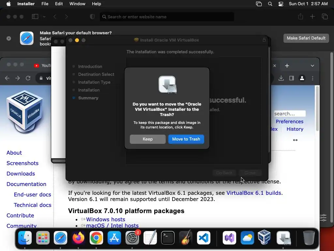Viewport: 334px width, 251px height.
Task: Click the Installer icon in Dock
Action: point(283,238)
